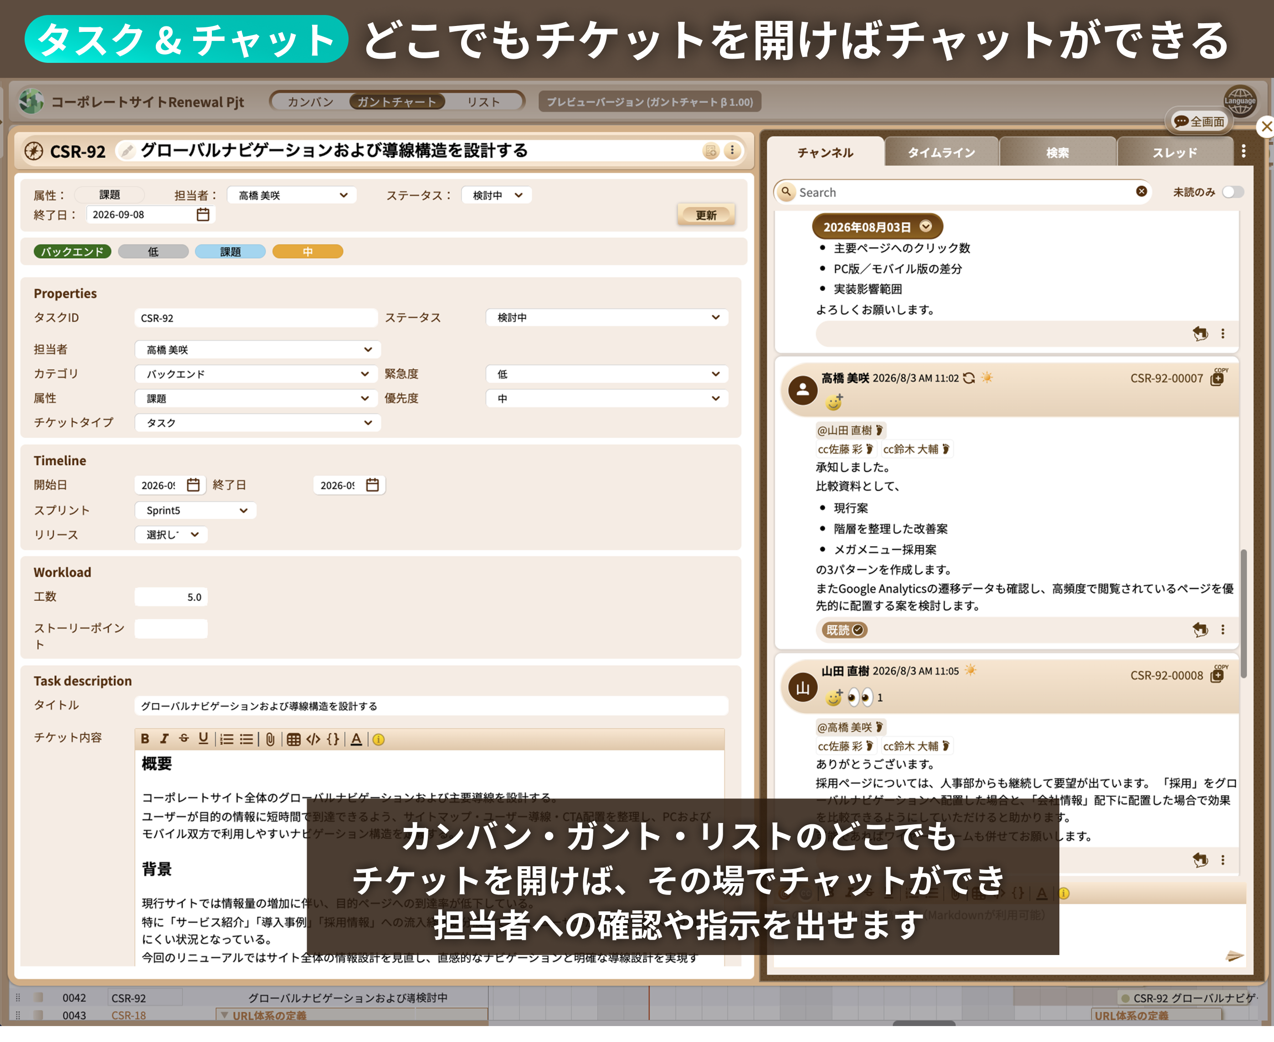This screenshot has height=1042, width=1274.
Task: Insert inline code in ticket editor
Action: pyautogui.click(x=313, y=739)
